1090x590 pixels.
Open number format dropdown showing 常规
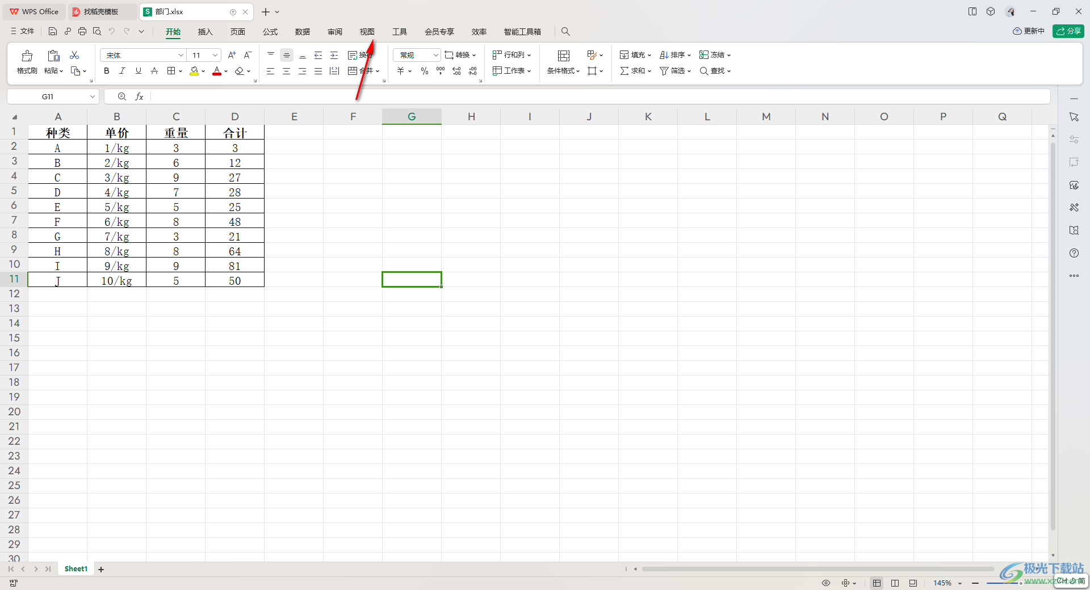[435, 55]
